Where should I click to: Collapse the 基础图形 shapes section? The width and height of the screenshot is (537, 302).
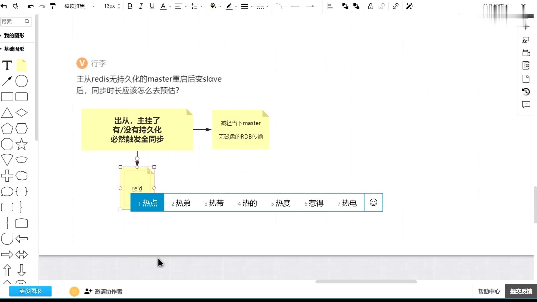[x=15, y=49]
